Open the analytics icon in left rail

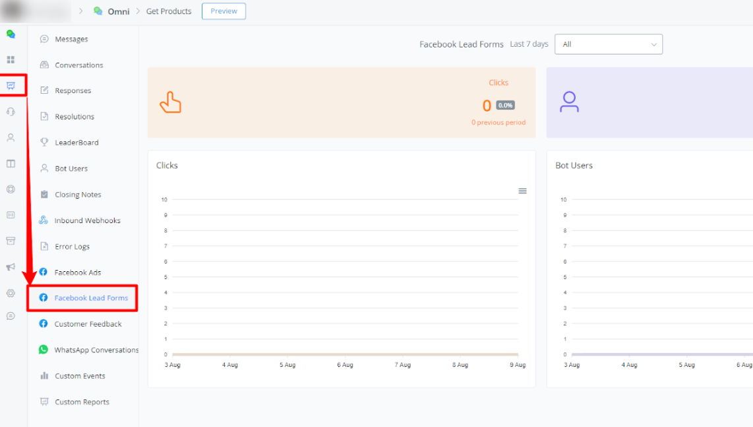click(11, 85)
